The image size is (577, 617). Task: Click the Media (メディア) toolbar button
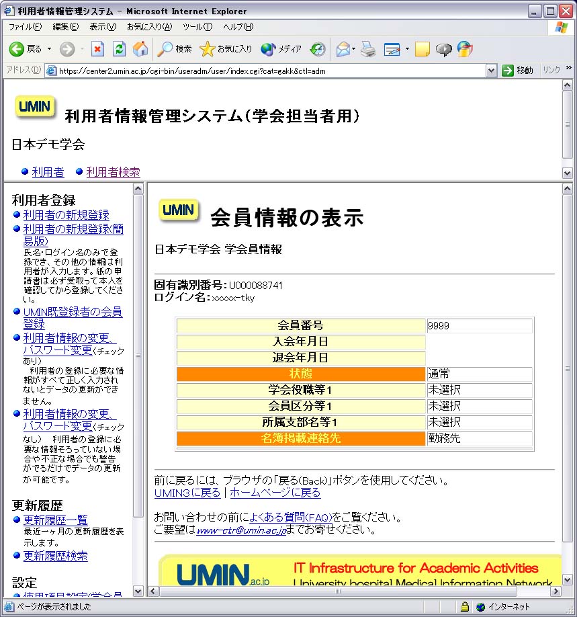[x=281, y=49]
